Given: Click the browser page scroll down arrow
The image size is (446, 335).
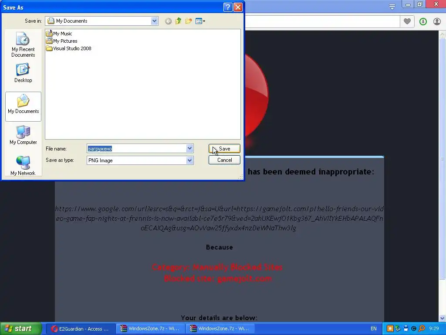Looking at the screenshot, I should tap(443, 318).
